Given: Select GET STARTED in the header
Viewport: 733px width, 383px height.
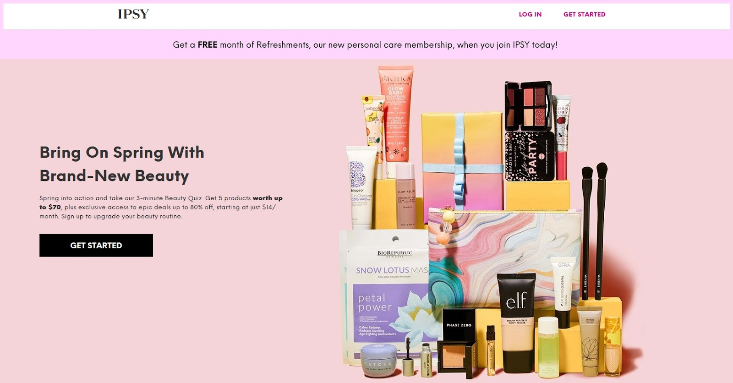Looking at the screenshot, I should (584, 14).
